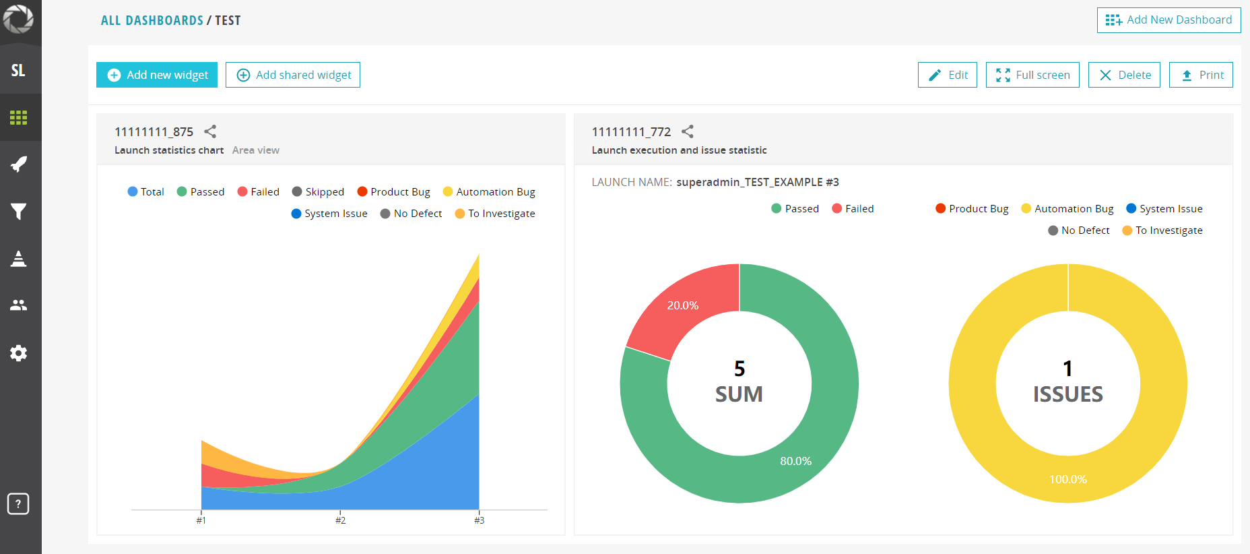Image resolution: width=1250 pixels, height=554 pixels.
Task: Open the Launches rocket icon in sidebar
Action: pos(19,164)
